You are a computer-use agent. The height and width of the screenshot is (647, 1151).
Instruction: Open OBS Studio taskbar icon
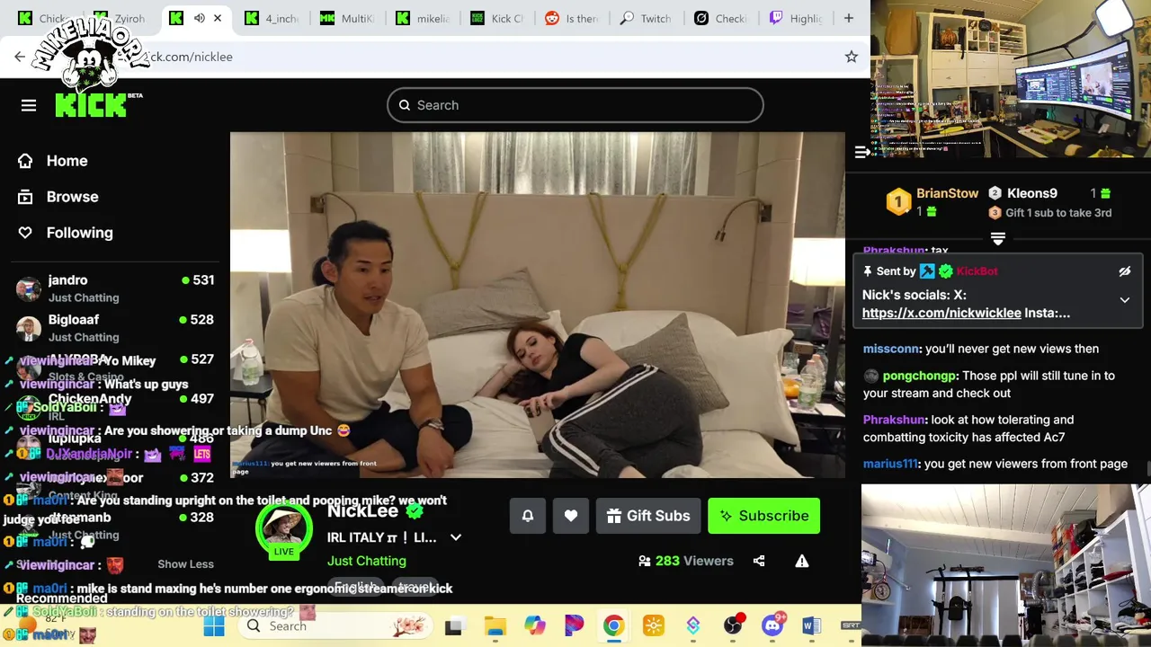pos(733,626)
